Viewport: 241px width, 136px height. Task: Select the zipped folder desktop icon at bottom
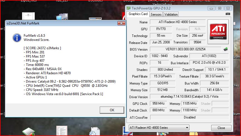[194, 134]
